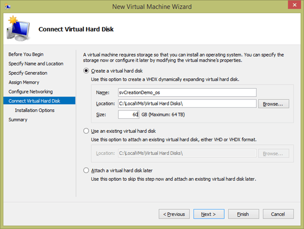Choose Use an existing virtual hard disk
The width and height of the screenshot is (304, 229).
point(87,131)
